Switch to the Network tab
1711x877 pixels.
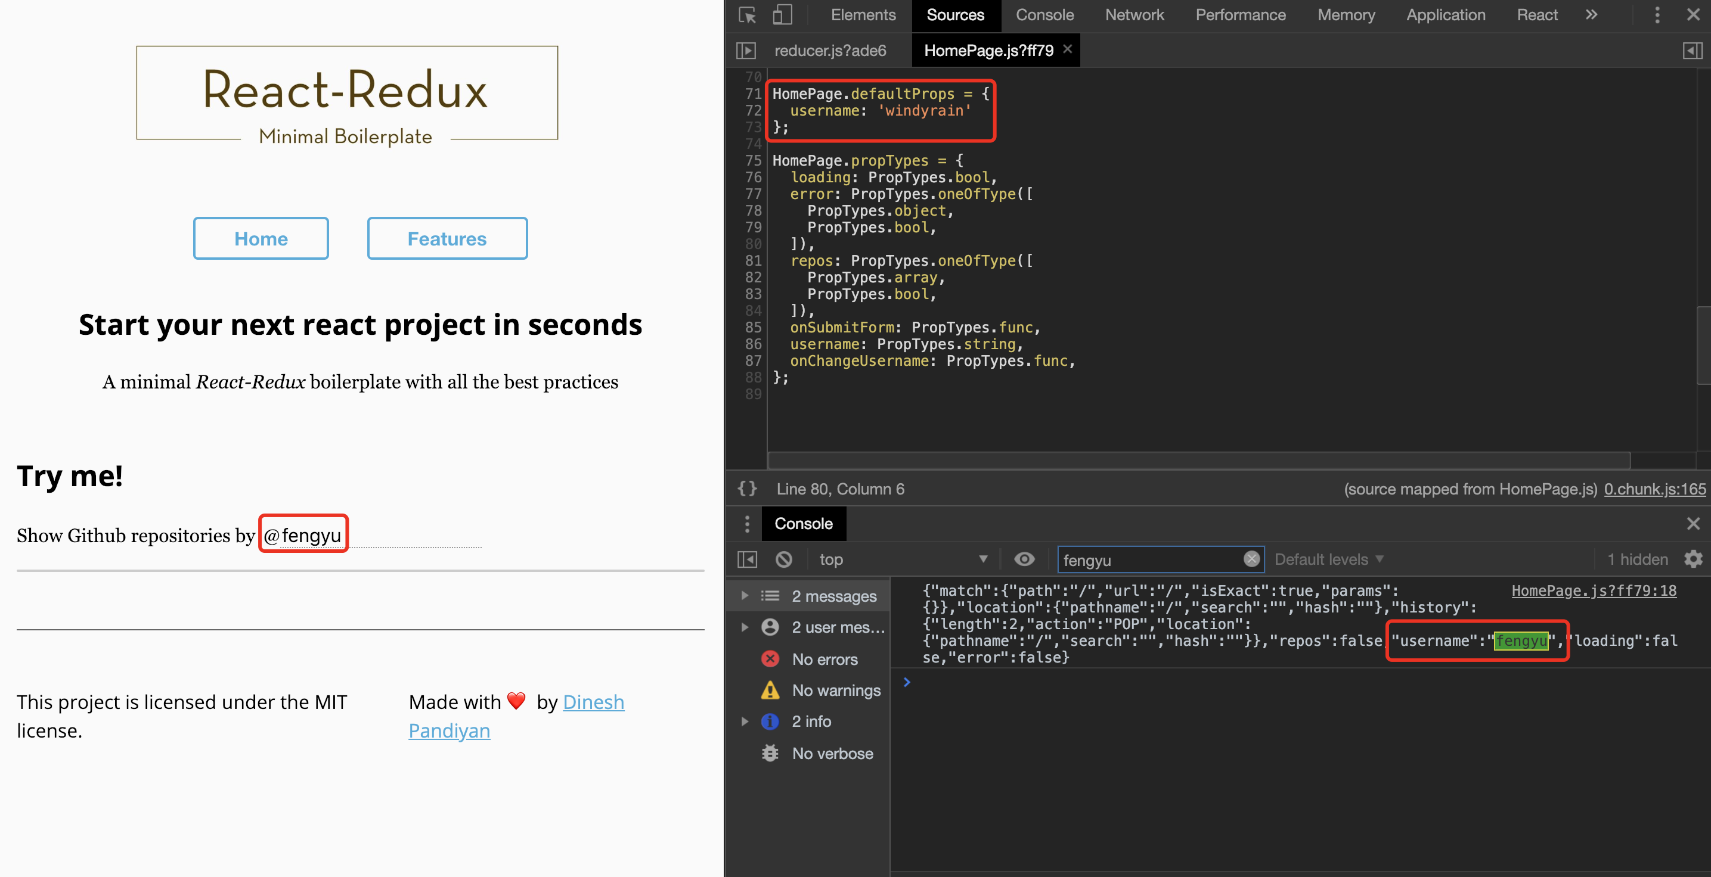coord(1134,15)
